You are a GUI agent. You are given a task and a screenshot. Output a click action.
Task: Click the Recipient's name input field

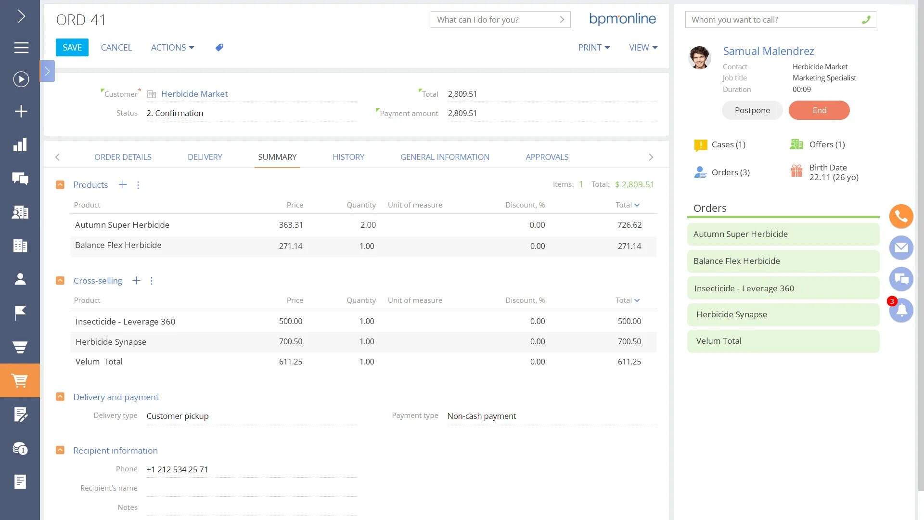251,488
